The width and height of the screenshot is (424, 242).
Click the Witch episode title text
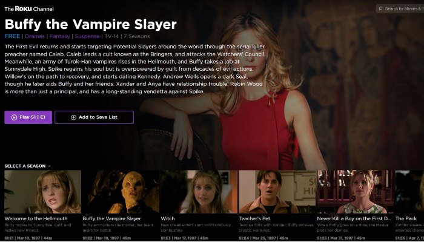tap(168, 218)
